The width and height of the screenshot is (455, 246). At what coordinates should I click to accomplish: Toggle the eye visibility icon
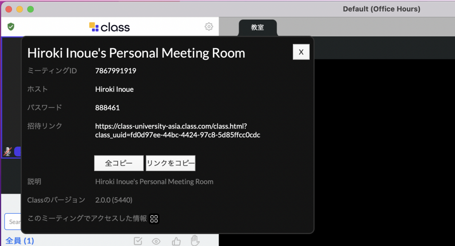point(156,241)
